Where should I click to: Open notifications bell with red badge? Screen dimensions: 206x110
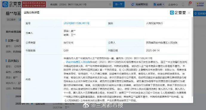189,4
